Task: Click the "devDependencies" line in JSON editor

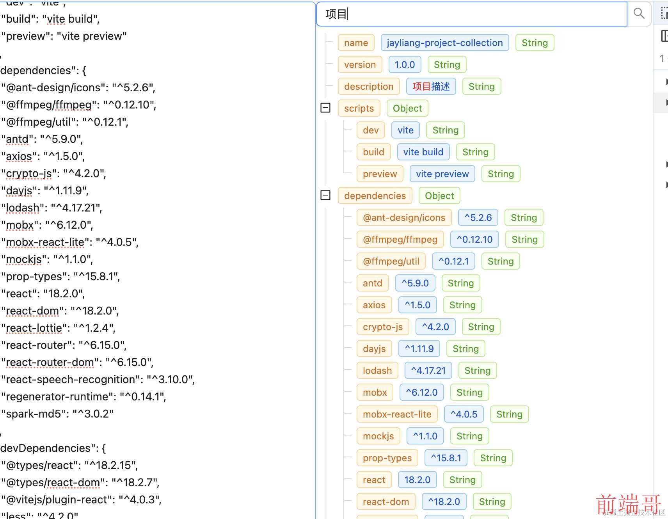Action: (x=53, y=448)
